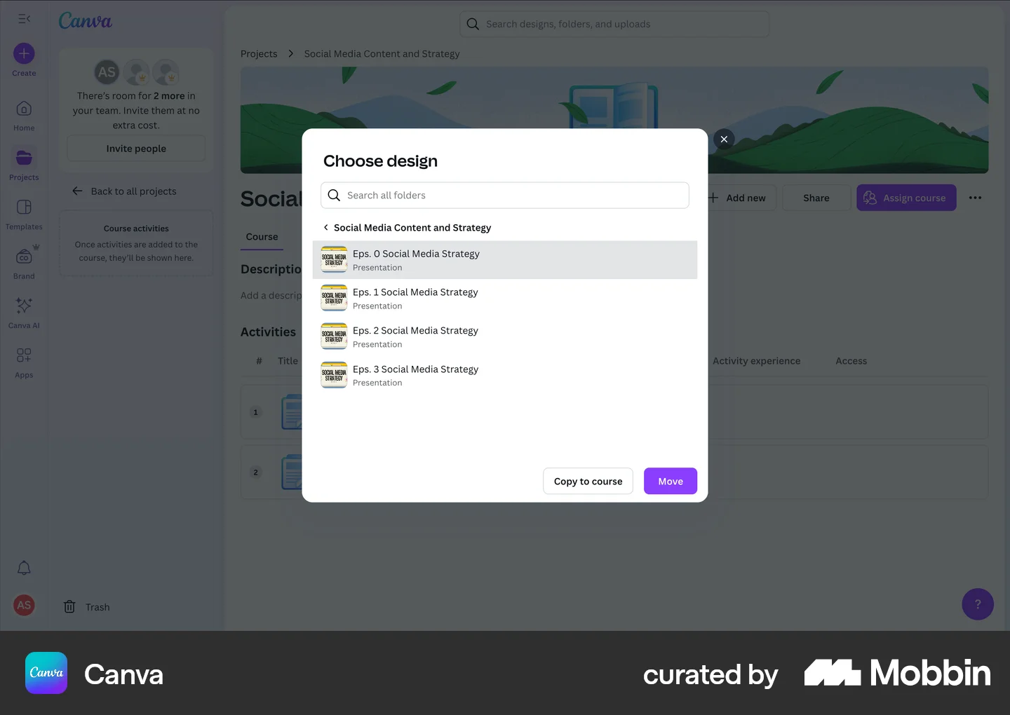
Task: Click the Activity experience column header
Action: click(x=756, y=361)
